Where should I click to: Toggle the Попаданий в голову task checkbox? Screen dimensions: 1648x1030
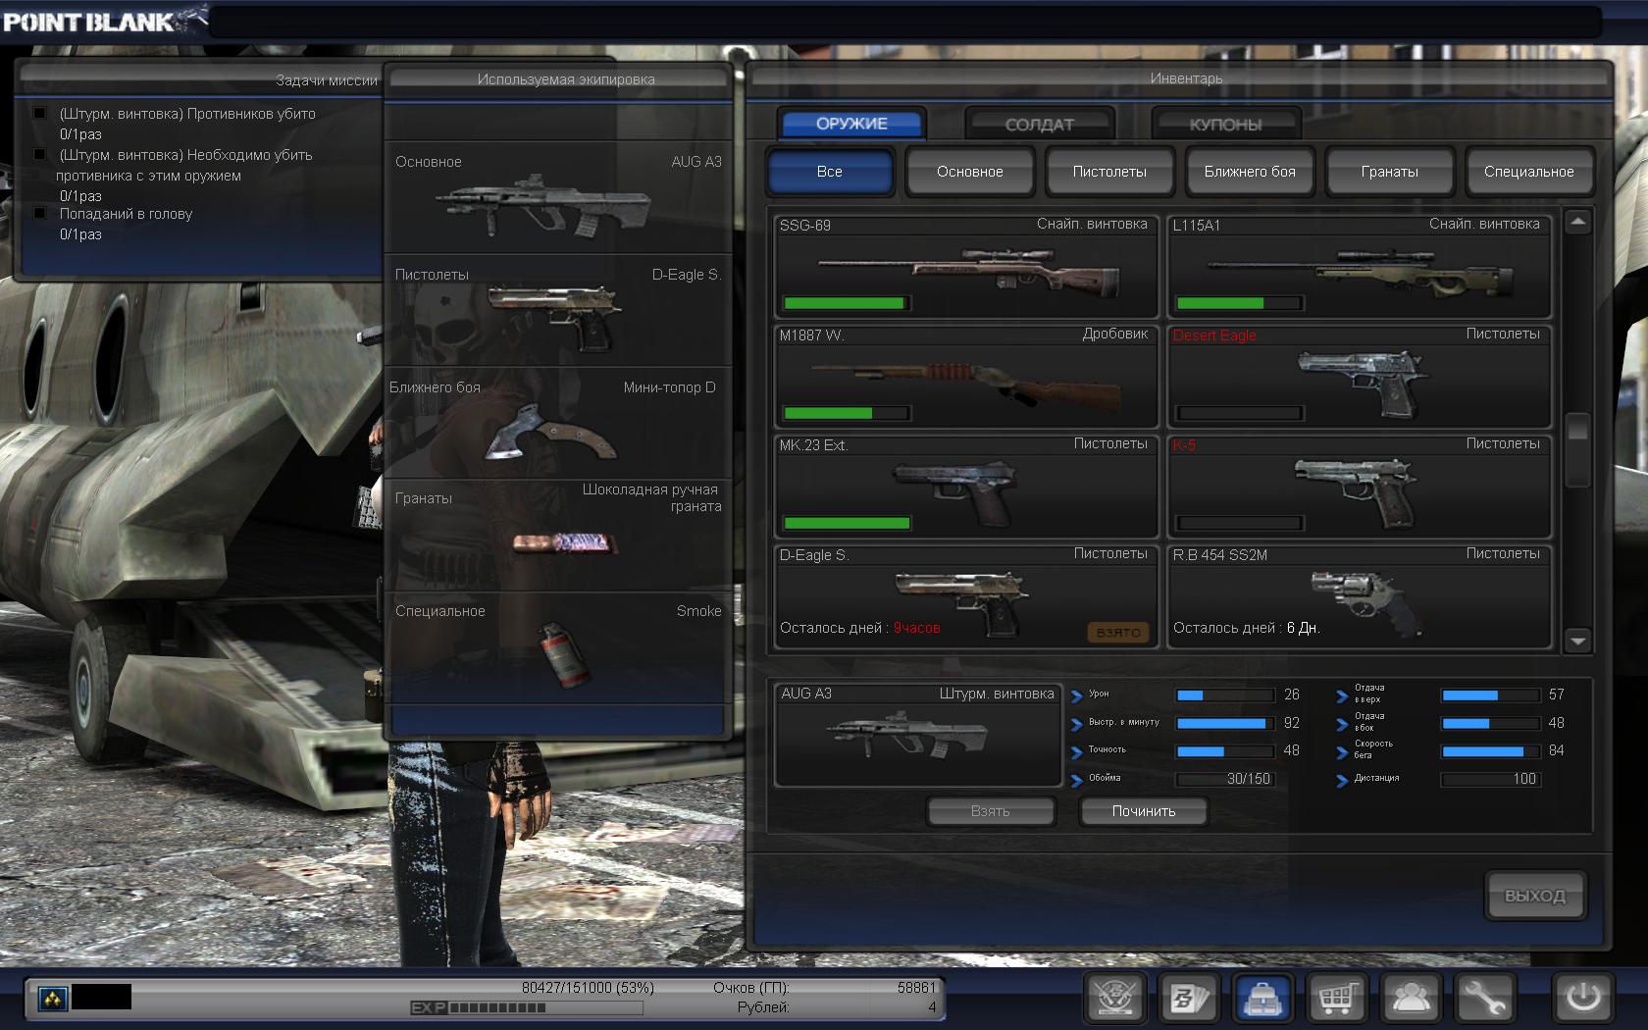coord(40,213)
